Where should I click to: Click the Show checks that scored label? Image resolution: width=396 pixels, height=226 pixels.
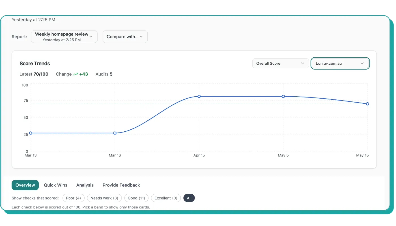click(x=35, y=198)
